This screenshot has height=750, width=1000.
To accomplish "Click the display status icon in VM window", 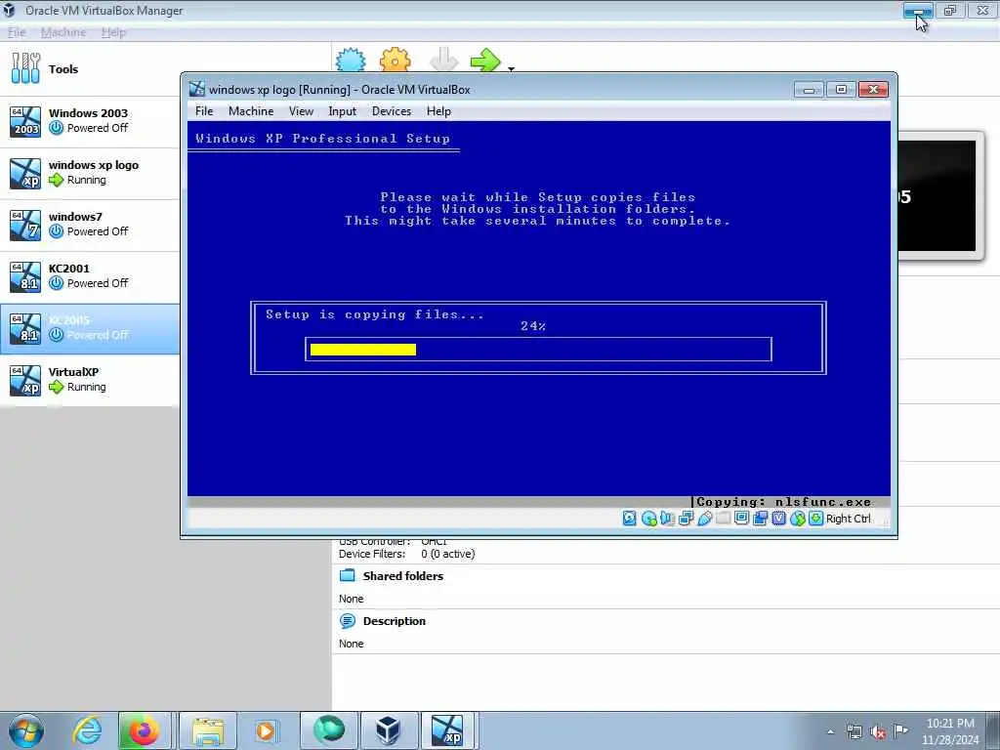I will pyautogui.click(x=741, y=519).
